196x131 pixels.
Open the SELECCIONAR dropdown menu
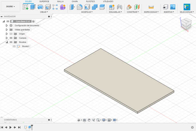[187, 12]
